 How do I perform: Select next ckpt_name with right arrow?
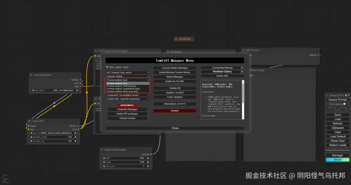click(x=77, y=90)
